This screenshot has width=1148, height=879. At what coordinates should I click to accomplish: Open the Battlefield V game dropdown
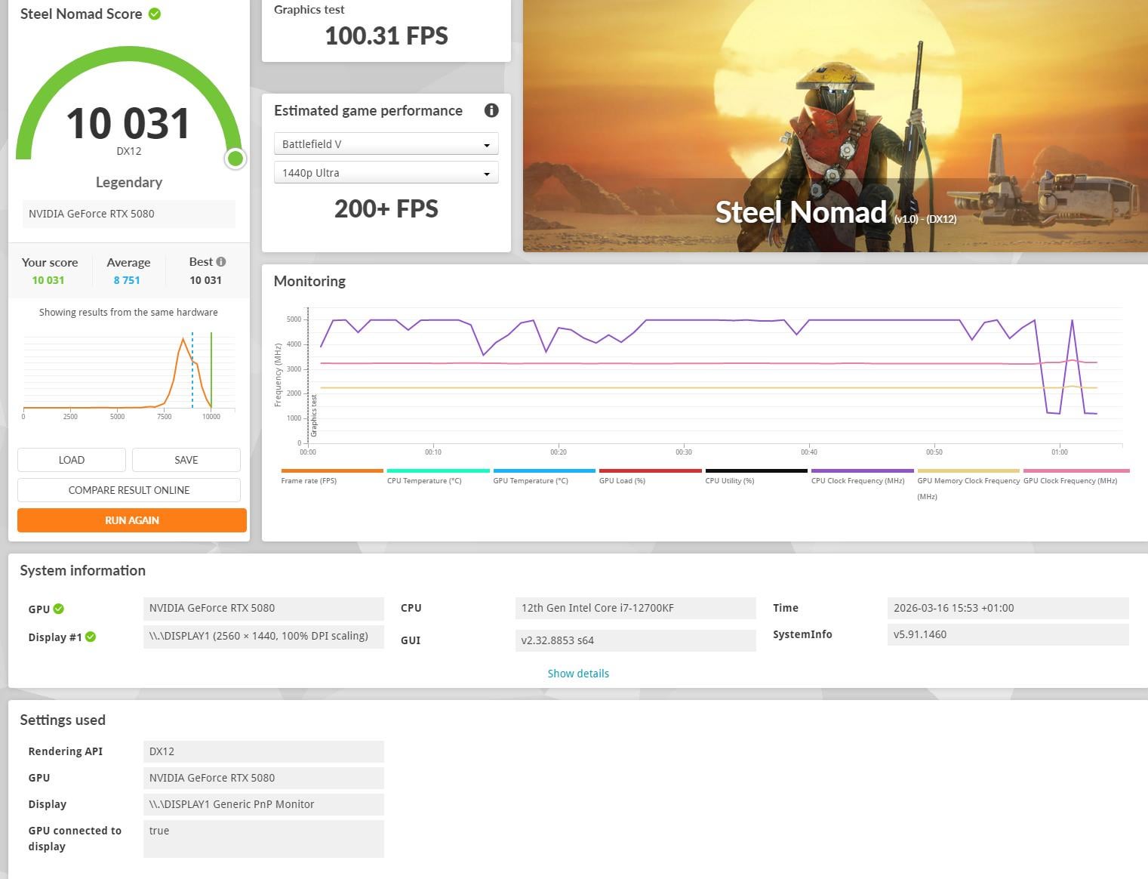[x=386, y=143]
